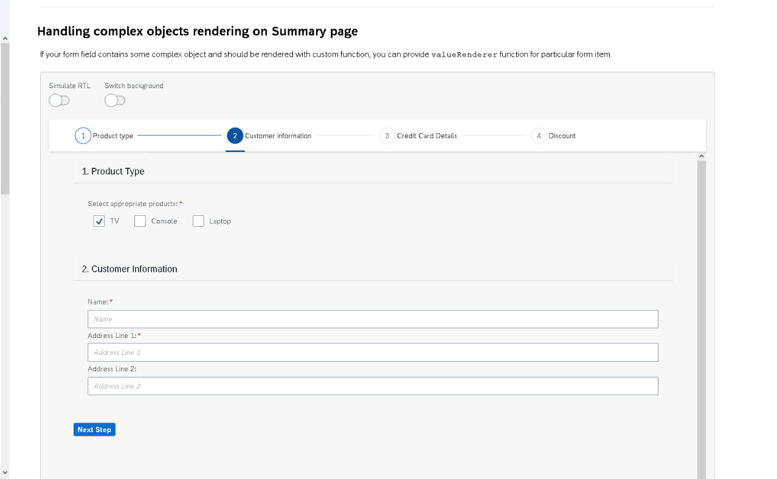This screenshot has width=777, height=479.
Task: Click the 1. Product Type section header
Action: 113,171
